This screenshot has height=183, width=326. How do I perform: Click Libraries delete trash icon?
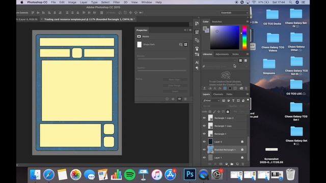pyautogui.click(x=246, y=88)
